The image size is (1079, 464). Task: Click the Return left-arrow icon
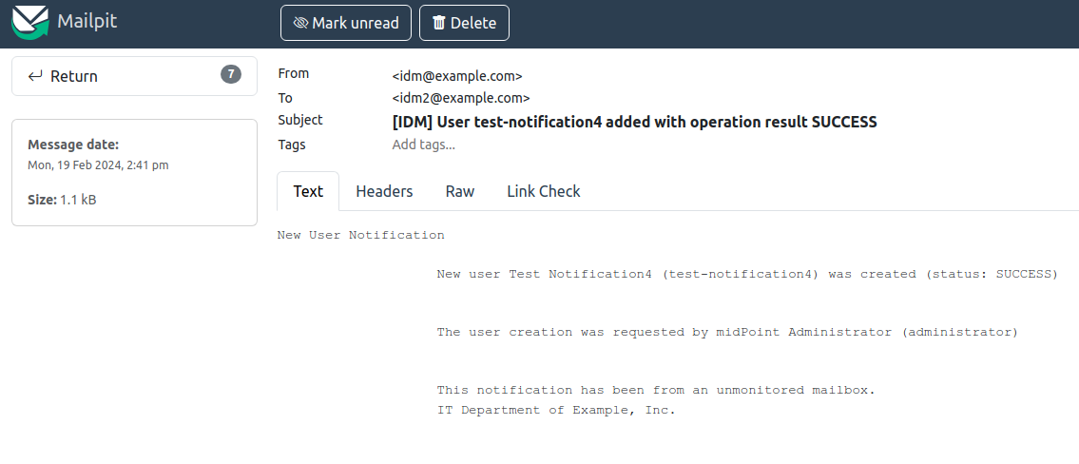coord(35,76)
